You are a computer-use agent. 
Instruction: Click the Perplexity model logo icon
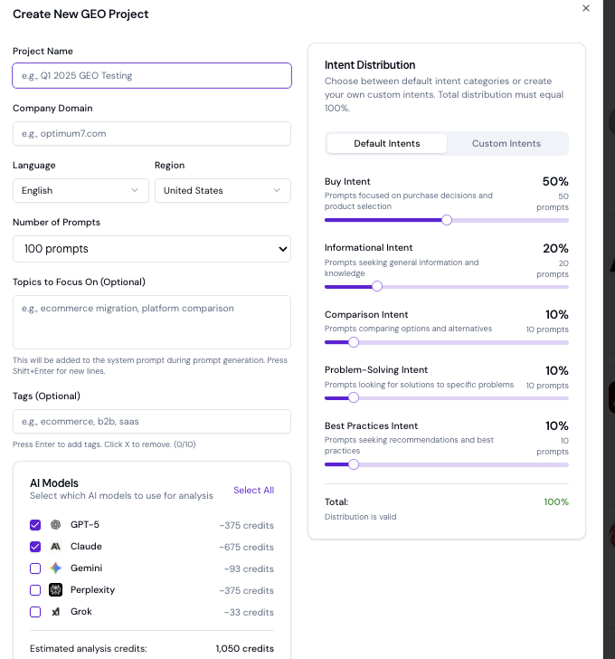[x=56, y=590]
